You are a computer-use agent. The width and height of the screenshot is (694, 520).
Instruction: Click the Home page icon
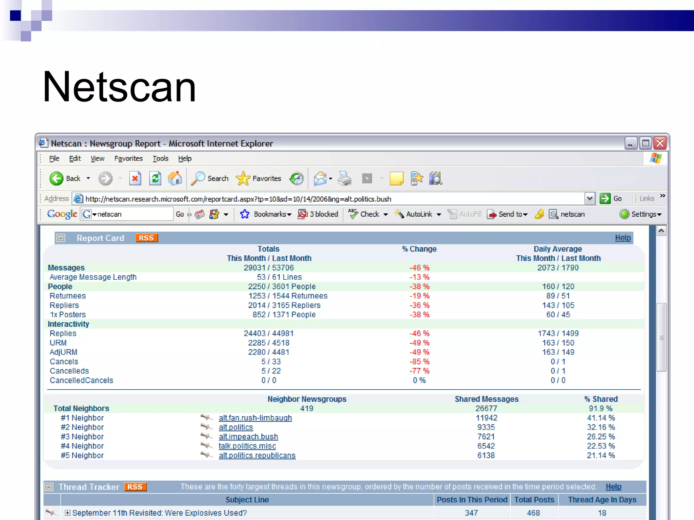(x=175, y=178)
